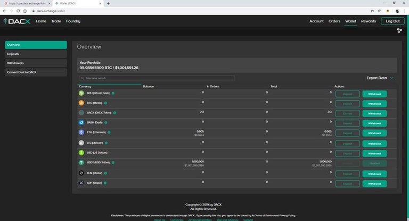Click the DACX Token coin icon
This screenshot has width=409, height=221.
point(81,113)
